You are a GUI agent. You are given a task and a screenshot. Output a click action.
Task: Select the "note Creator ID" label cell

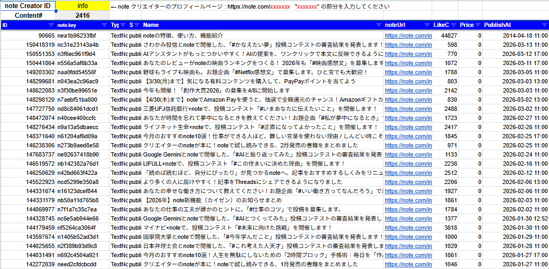(x=28, y=6)
